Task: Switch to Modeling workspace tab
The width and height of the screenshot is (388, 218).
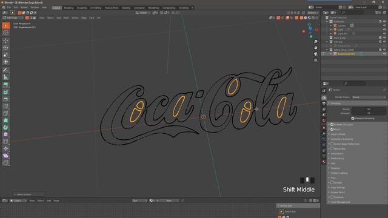Action: 69,8
